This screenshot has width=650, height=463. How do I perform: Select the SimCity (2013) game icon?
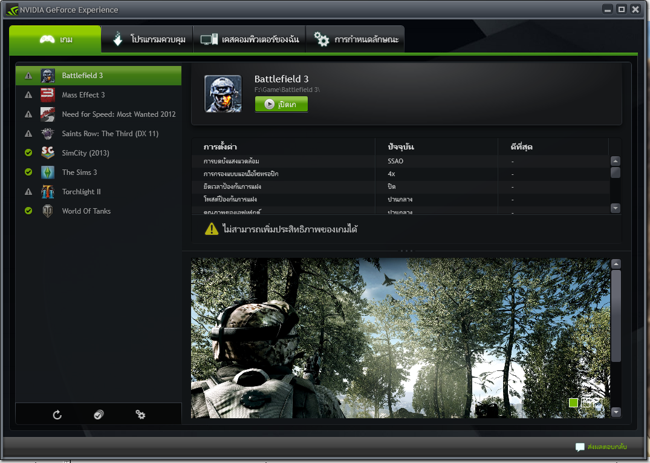tap(48, 153)
